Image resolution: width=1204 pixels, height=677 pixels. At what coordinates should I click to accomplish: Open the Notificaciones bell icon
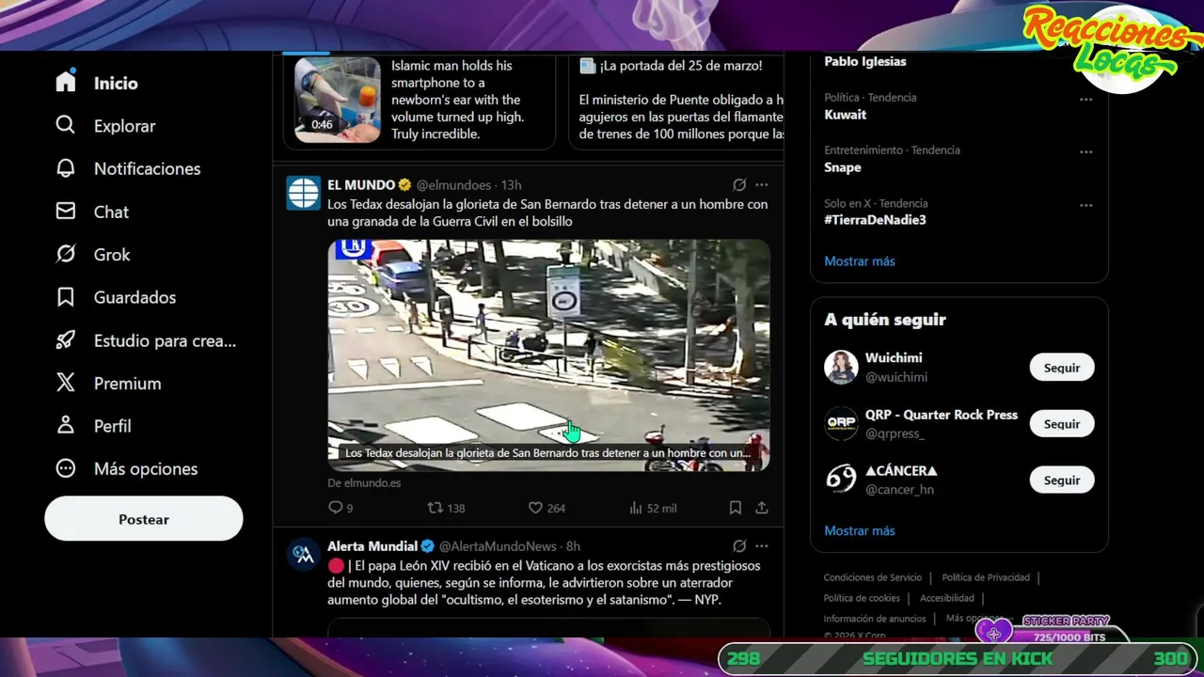65,168
